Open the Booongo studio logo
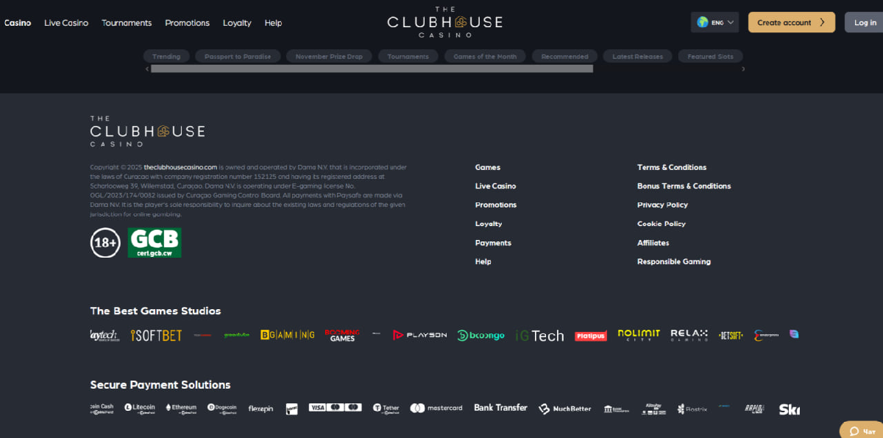 pyautogui.click(x=480, y=334)
